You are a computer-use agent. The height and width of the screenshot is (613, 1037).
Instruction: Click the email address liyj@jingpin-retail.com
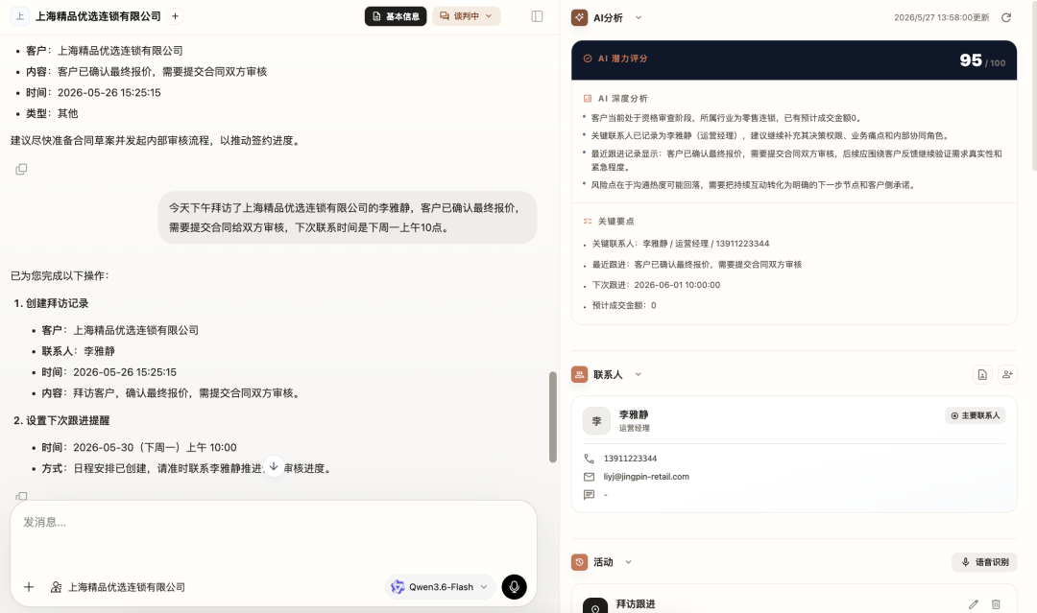[x=646, y=477]
